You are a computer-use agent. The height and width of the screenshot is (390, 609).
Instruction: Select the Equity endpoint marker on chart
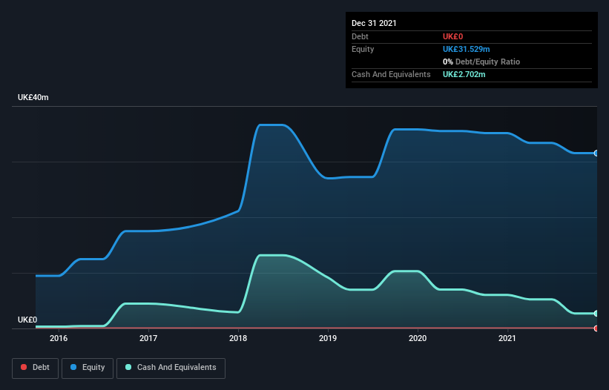click(x=596, y=153)
